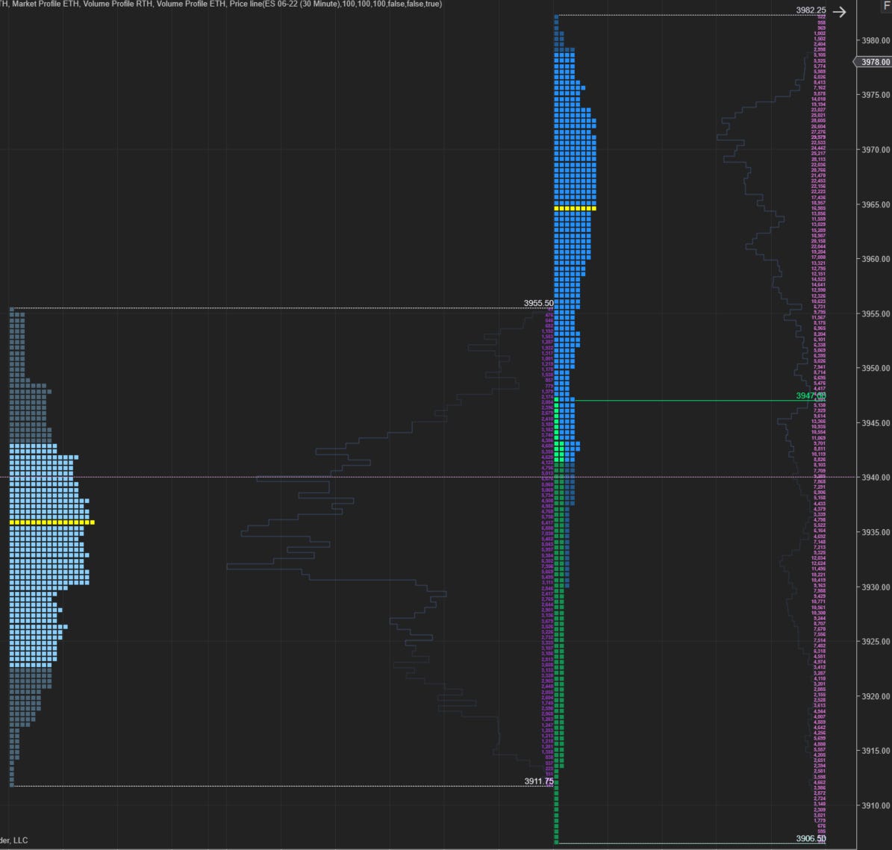This screenshot has height=850, width=892.
Task: Click the 3915.00 price axis label
Action: pos(876,751)
